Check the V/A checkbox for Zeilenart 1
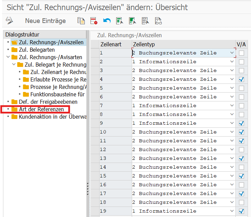The height and width of the screenshot is (217, 251). 242,53
